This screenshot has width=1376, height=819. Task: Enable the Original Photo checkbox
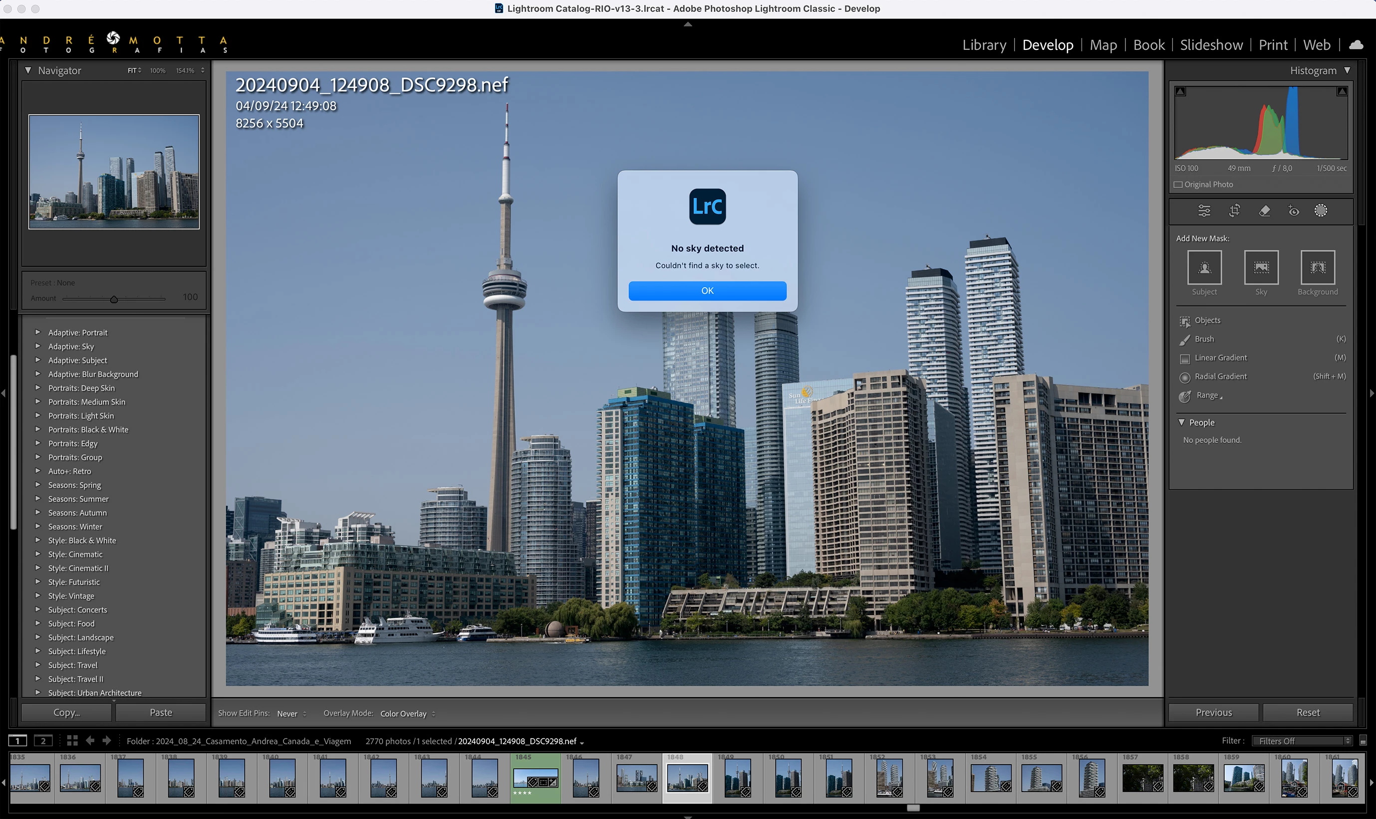pyautogui.click(x=1178, y=185)
